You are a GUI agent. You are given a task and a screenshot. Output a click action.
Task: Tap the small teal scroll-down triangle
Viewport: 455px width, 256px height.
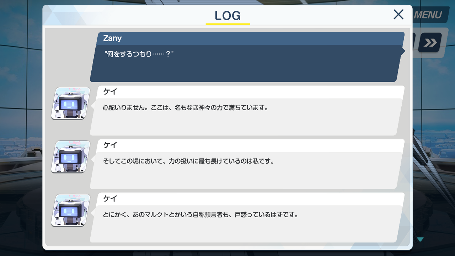click(420, 239)
